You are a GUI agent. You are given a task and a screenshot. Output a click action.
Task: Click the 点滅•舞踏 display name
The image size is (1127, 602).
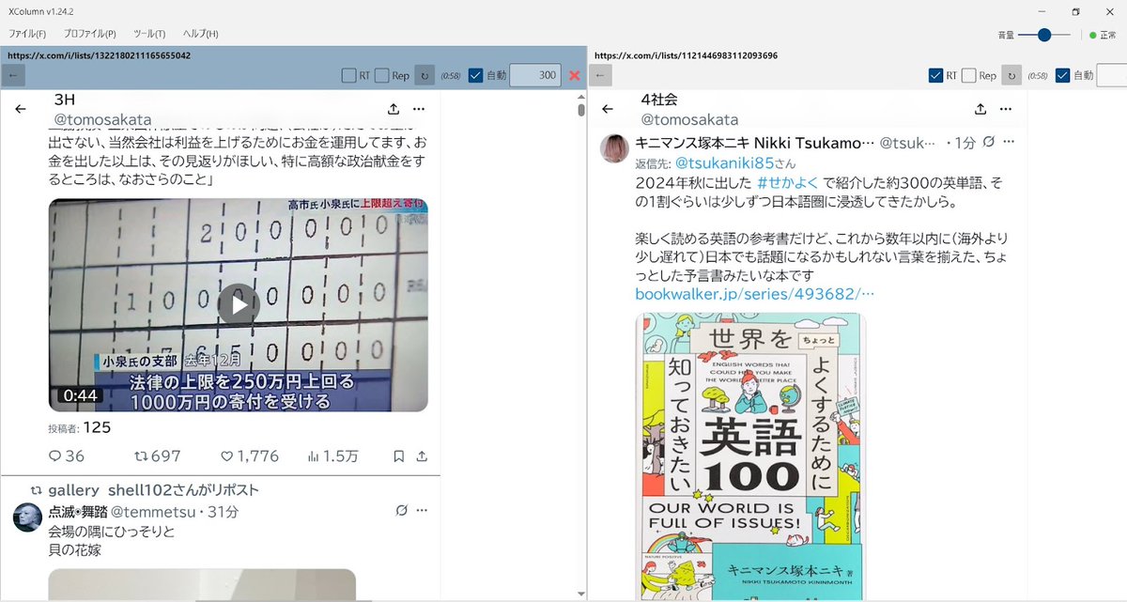(77, 512)
